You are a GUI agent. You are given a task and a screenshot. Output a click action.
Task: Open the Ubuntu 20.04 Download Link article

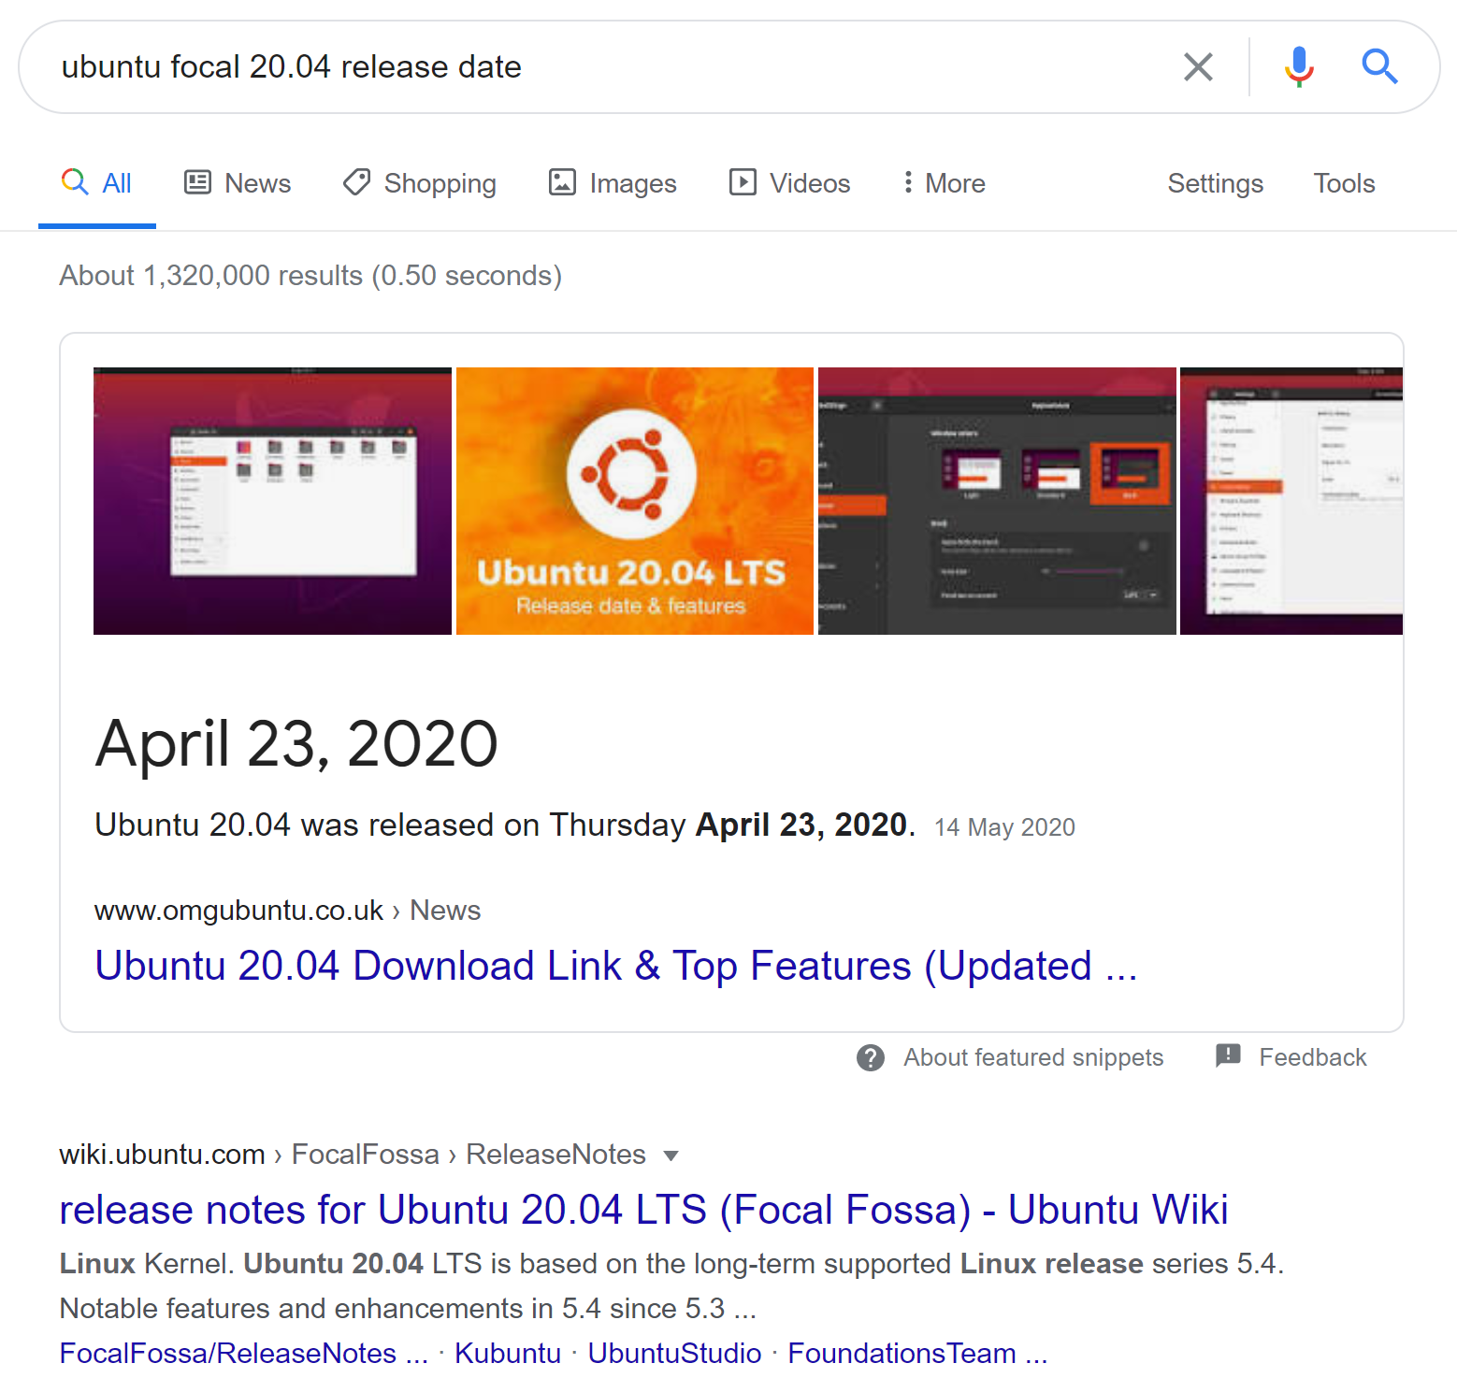click(x=614, y=965)
